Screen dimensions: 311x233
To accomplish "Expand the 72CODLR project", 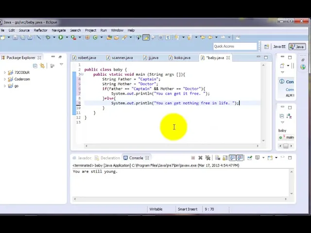I will pyautogui.click(x=5, y=72).
